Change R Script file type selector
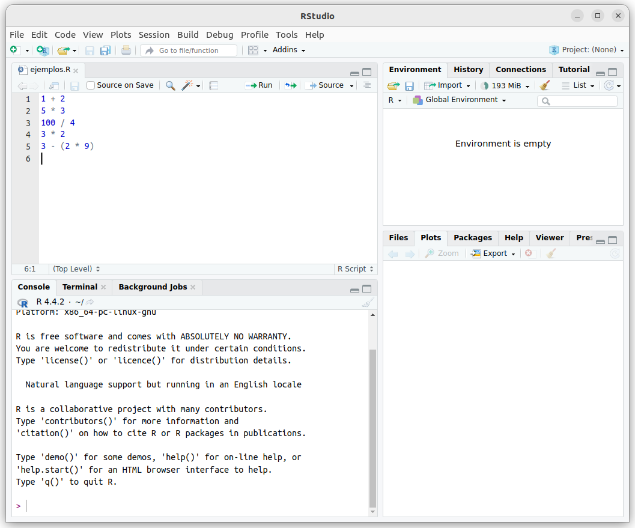The width and height of the screenshot is (635, 528). pos(356,269)
